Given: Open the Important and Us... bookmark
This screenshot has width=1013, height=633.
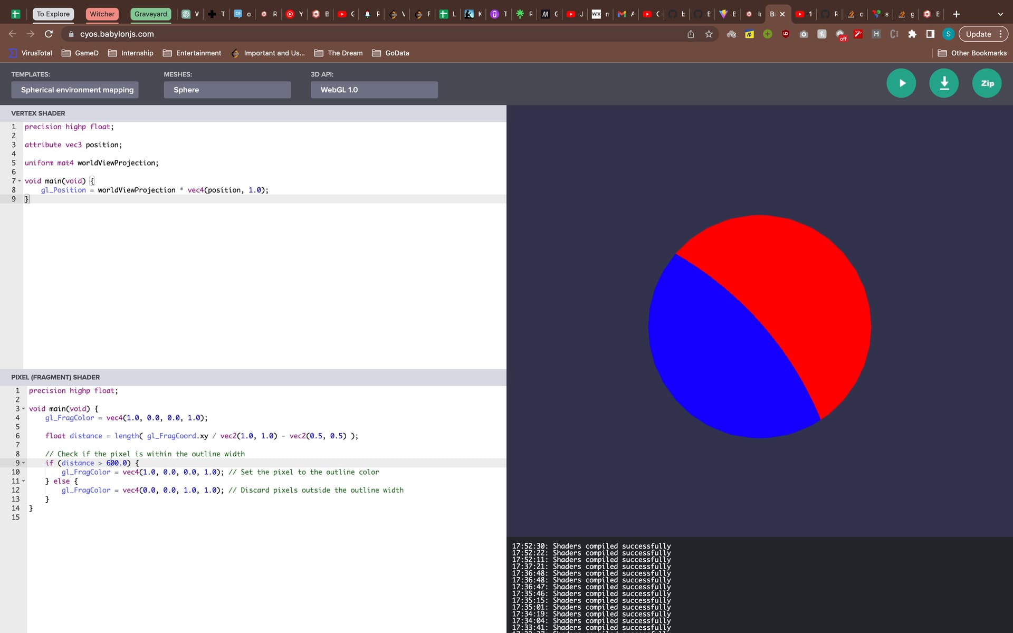Looking at the screenshot, I should (268, 53).
